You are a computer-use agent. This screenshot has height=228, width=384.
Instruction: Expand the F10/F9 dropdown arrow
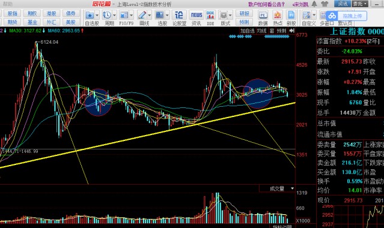click(x=131, y=16)
